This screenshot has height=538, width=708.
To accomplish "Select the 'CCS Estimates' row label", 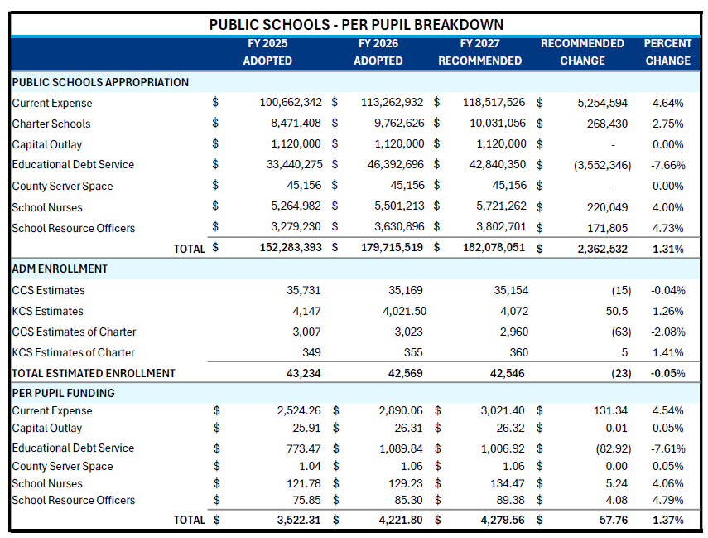I will tap(48, 290).
